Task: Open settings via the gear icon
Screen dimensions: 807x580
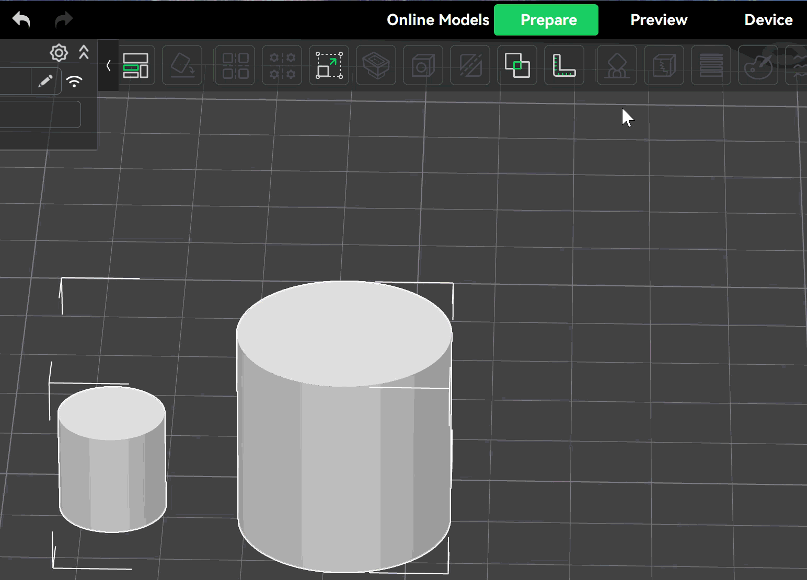Action: click(59, 53)
